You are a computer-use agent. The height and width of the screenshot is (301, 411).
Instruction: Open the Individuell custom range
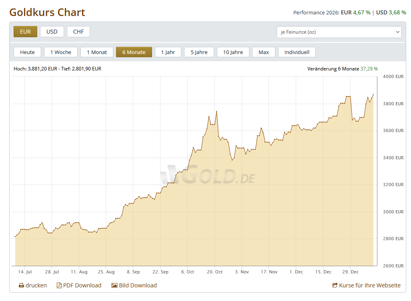(297, 52)
